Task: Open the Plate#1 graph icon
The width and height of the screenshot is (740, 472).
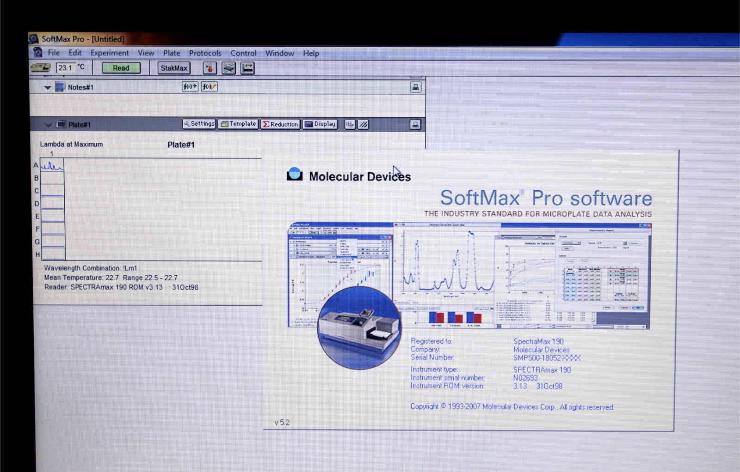Action: [350, 124]
